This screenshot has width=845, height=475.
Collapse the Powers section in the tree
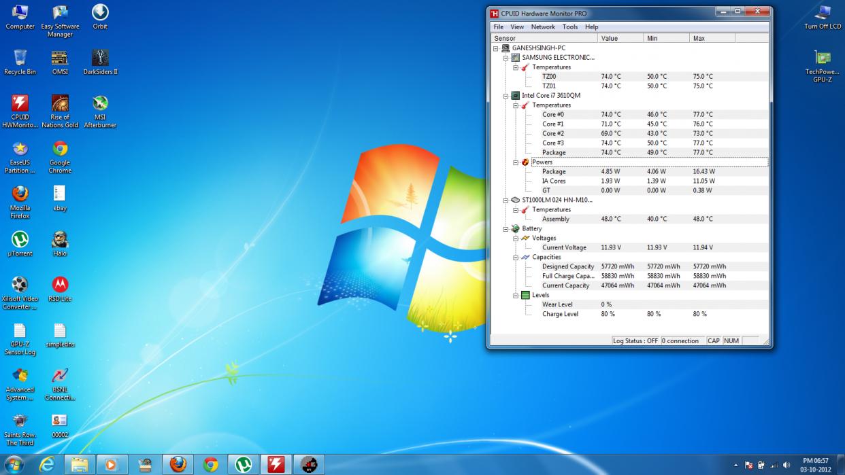(x=516, y=162)
